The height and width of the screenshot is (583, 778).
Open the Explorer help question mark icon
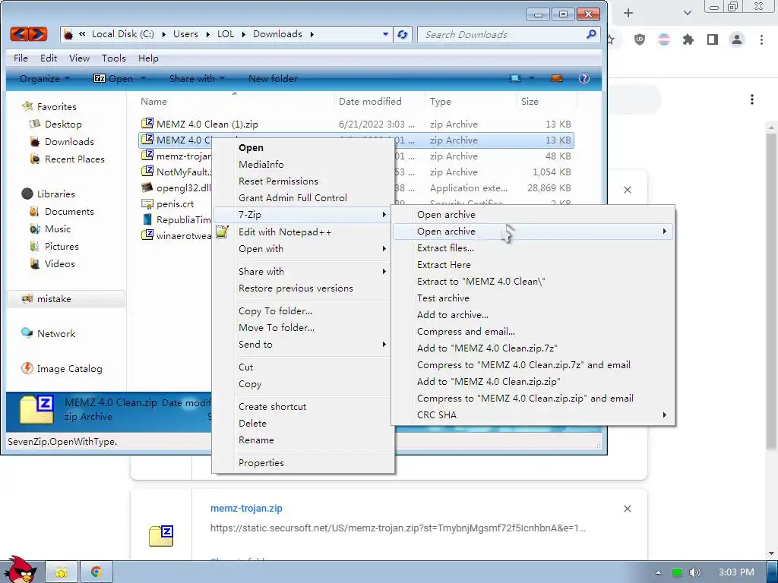(x=584, y=78)
